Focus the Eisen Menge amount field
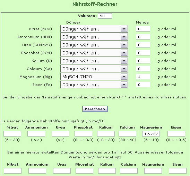 click(143, 85)
